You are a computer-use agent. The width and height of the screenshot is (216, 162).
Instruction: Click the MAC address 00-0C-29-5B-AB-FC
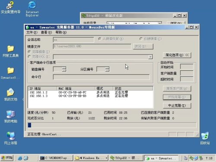(x=72, y=92)
